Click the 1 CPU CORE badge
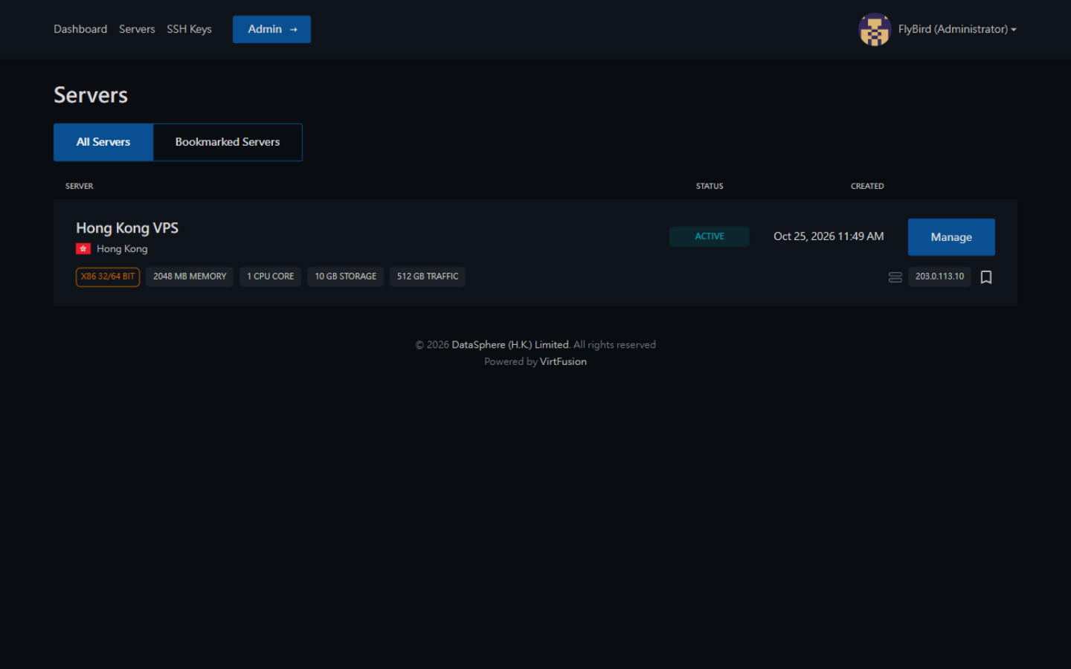The image size is (1071, 669). pyautogui.click(x=271, y=277)
